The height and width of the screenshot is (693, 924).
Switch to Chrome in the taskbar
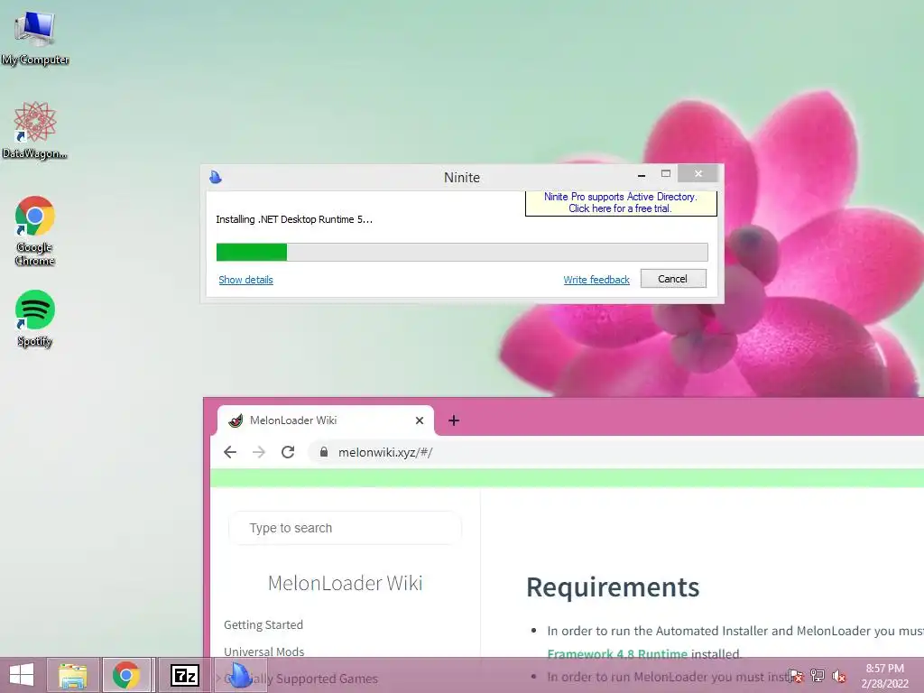tap(126, 675)
